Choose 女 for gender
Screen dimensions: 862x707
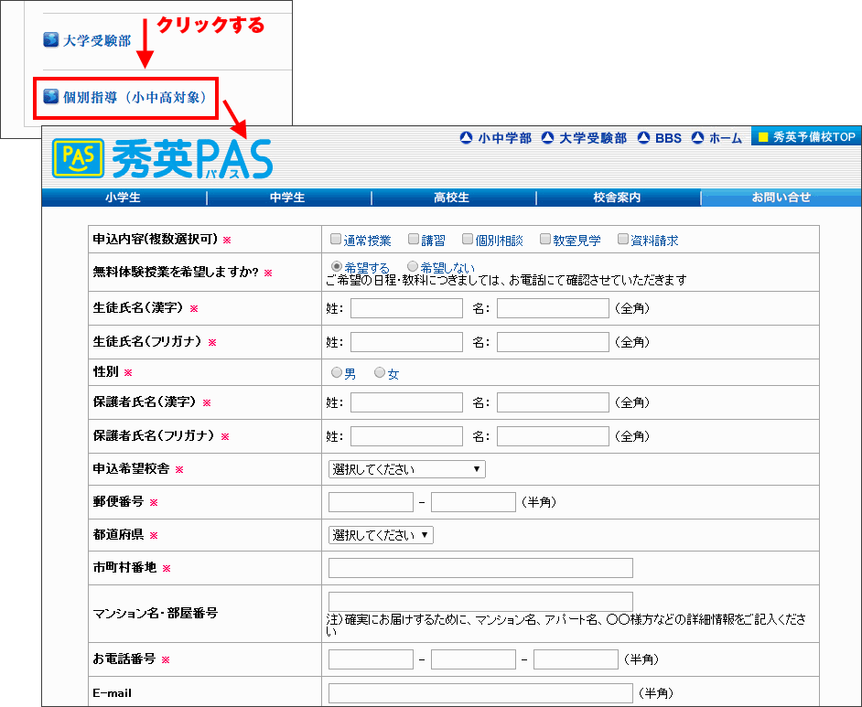[x=380, y=373]
